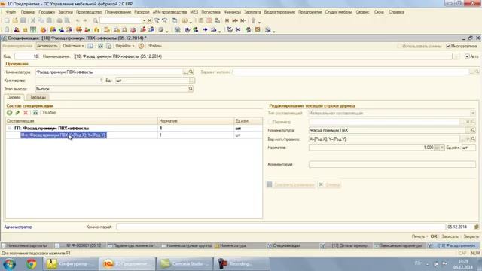482x271 pixels.
Task: Click the calculator icon in Норматив field
Action: click(x=437, y=148)
